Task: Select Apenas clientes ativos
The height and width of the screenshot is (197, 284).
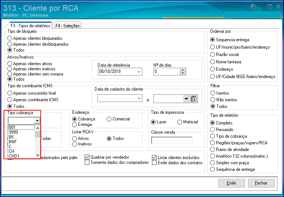Action: 30,64
